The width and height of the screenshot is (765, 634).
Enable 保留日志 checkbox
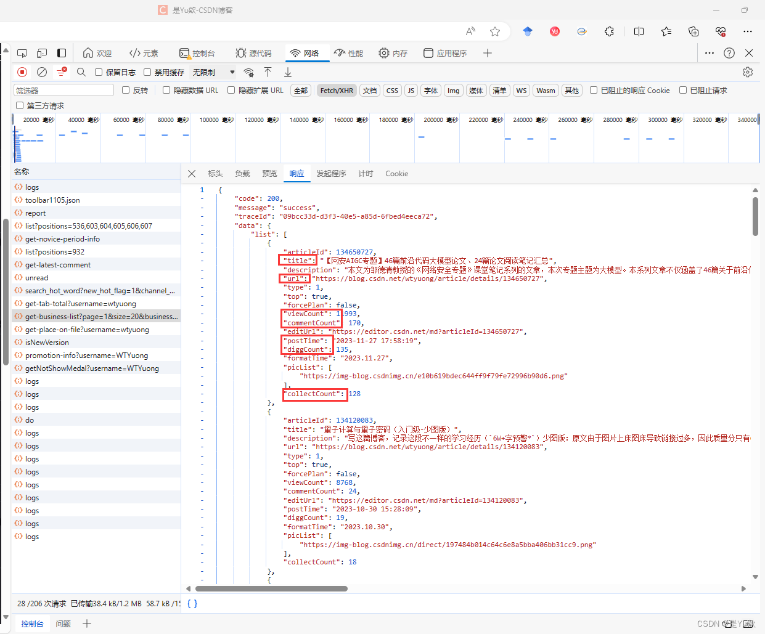pyautogui.click(x=99, y=72)
